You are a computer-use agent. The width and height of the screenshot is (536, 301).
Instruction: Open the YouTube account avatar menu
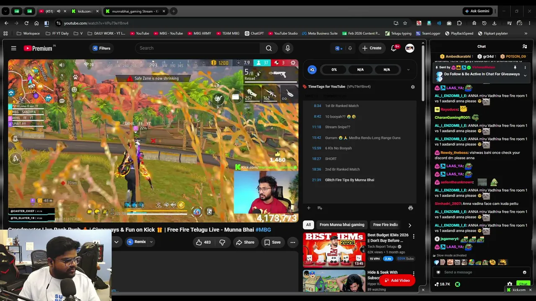pyautogui.click(x=410, y=48)
